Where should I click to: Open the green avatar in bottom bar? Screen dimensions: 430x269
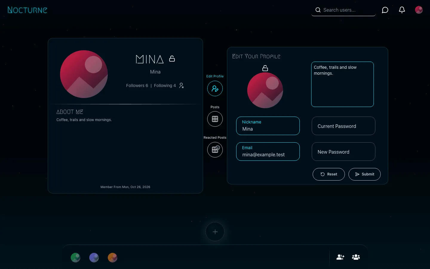pos(76,258)
